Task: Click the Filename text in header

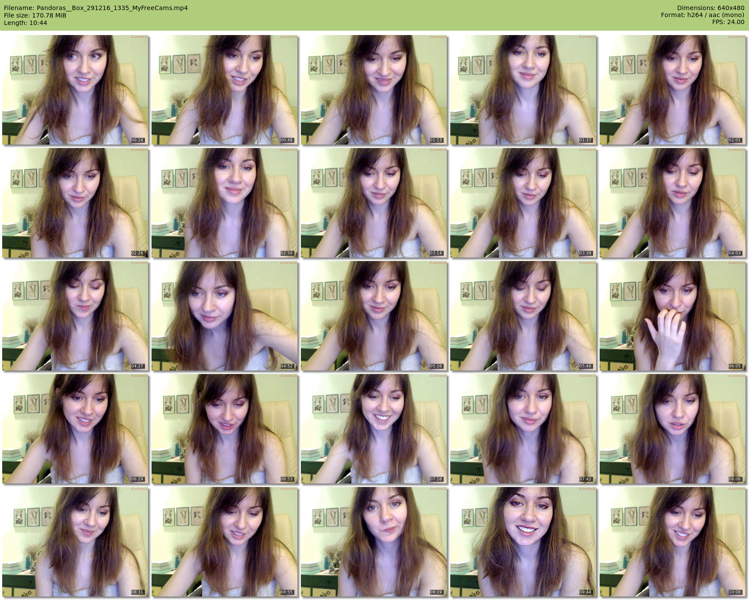Action: point(95,8)
